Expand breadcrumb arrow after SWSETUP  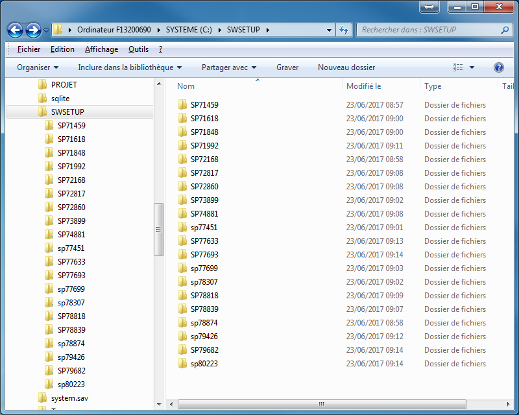point(267,30)
